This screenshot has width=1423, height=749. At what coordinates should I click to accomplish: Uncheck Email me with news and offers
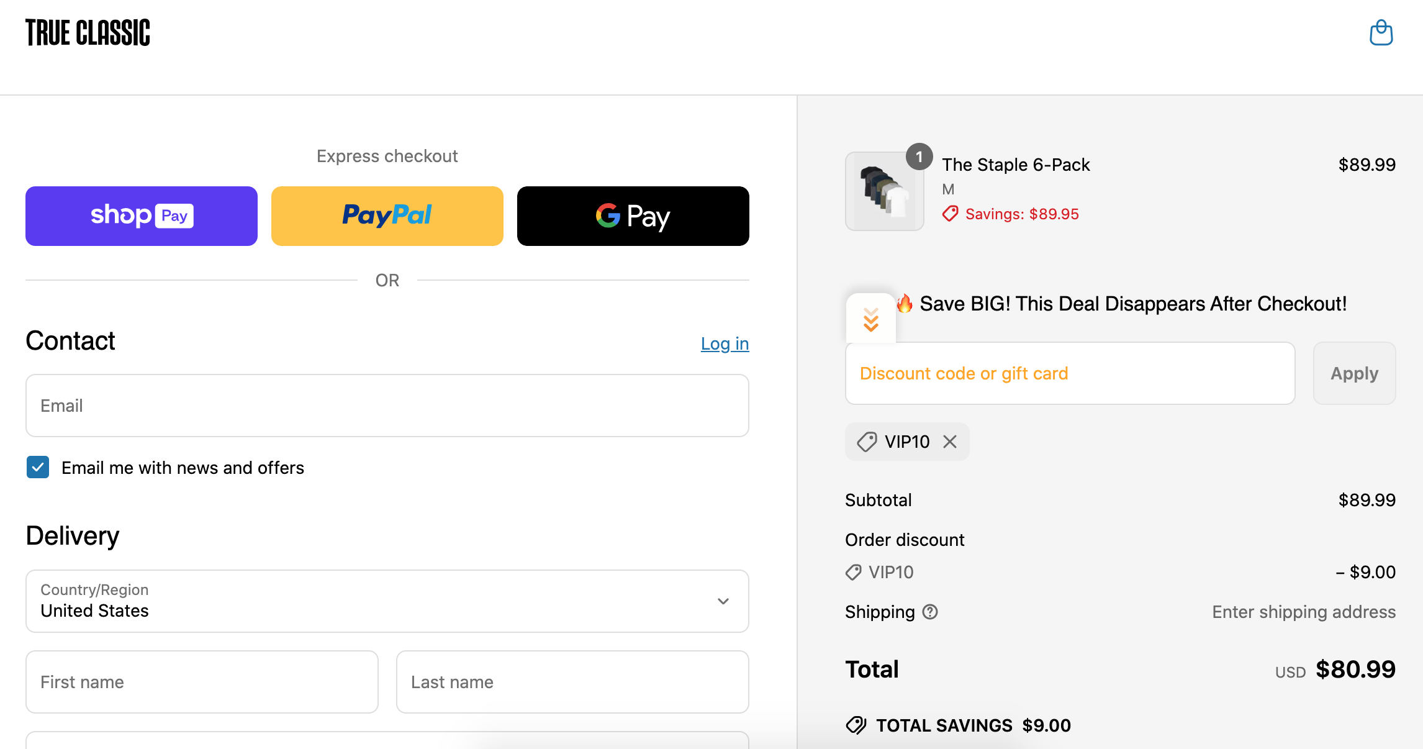(x=38, y=467)
